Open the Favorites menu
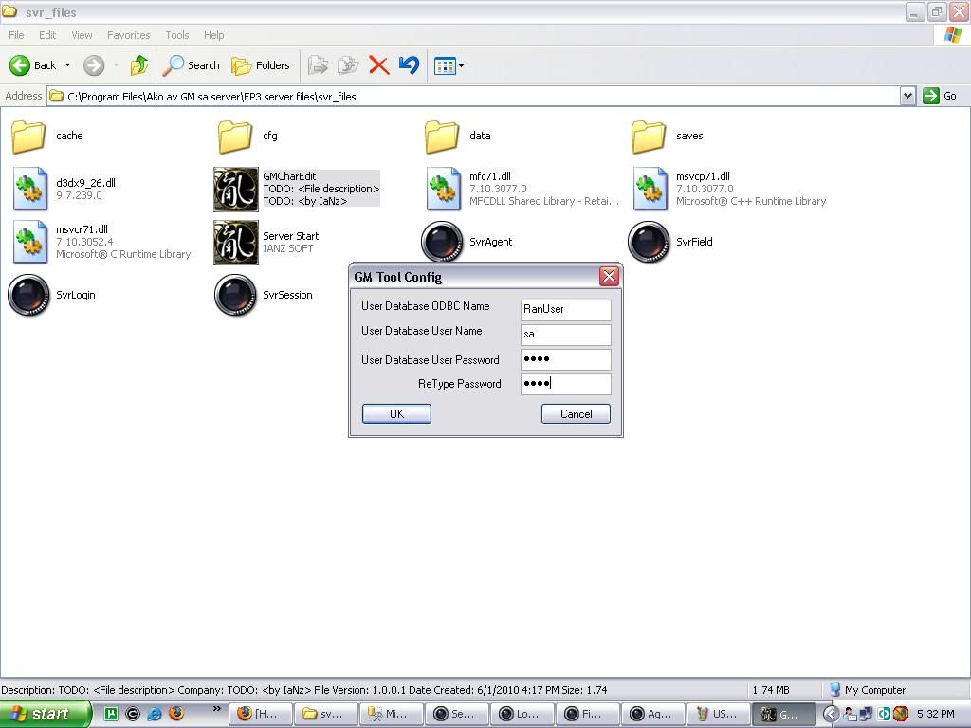The image size is (971, 728). [128, 35]
